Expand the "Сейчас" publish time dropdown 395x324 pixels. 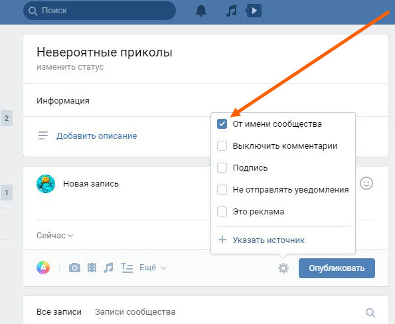pyautogui.click(x=55, y=236)
